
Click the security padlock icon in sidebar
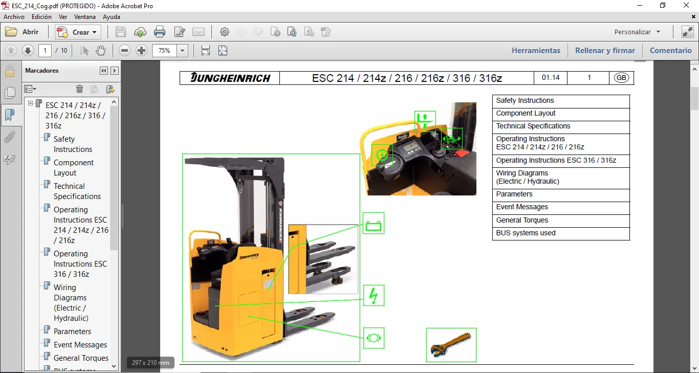[x=10, y=71]
